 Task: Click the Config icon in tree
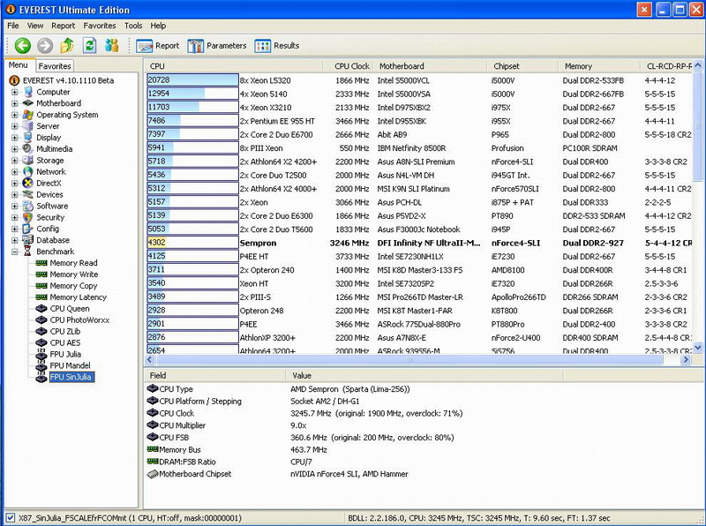(x=28, y=229)
